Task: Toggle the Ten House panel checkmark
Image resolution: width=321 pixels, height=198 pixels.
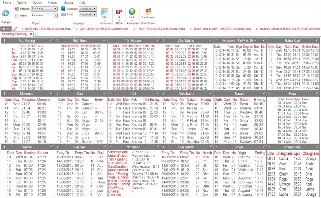Action: (x=158, y=40)
